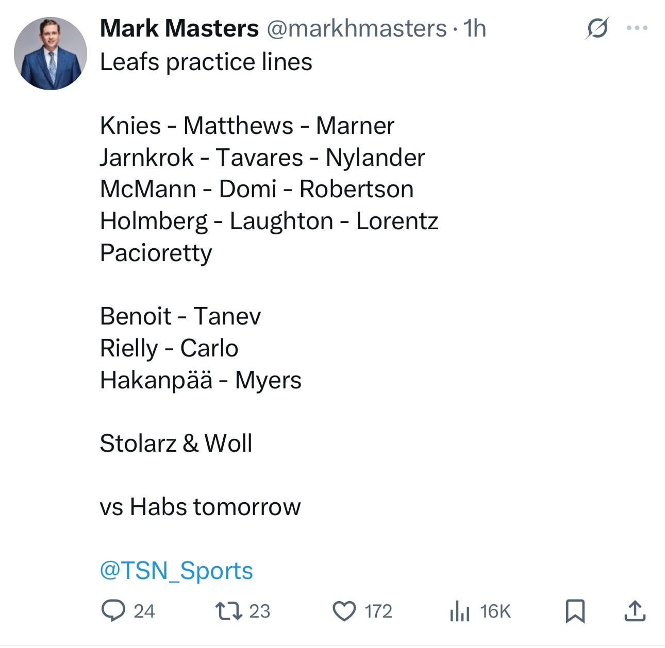Click the 'vs Habs tomorrow' line
The width and height of the screenshot is (665, 648).
click(200, 507)
